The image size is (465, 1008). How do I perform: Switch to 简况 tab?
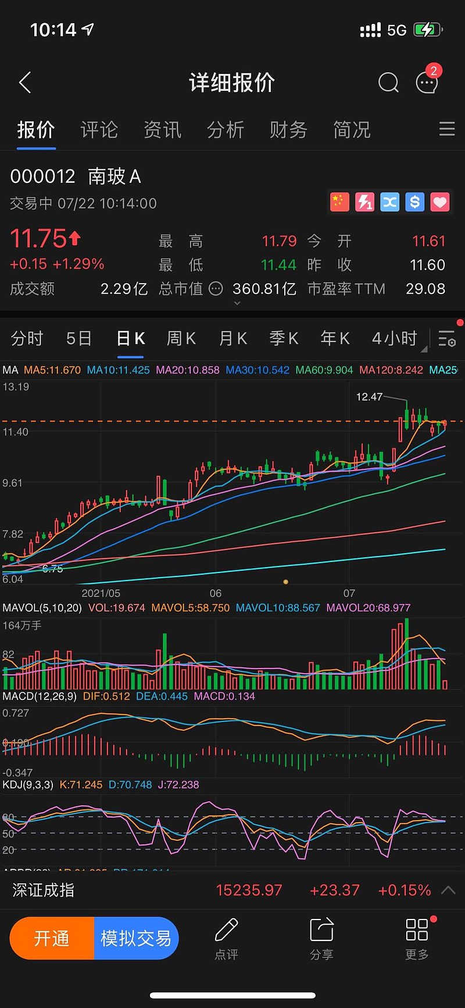352,129
